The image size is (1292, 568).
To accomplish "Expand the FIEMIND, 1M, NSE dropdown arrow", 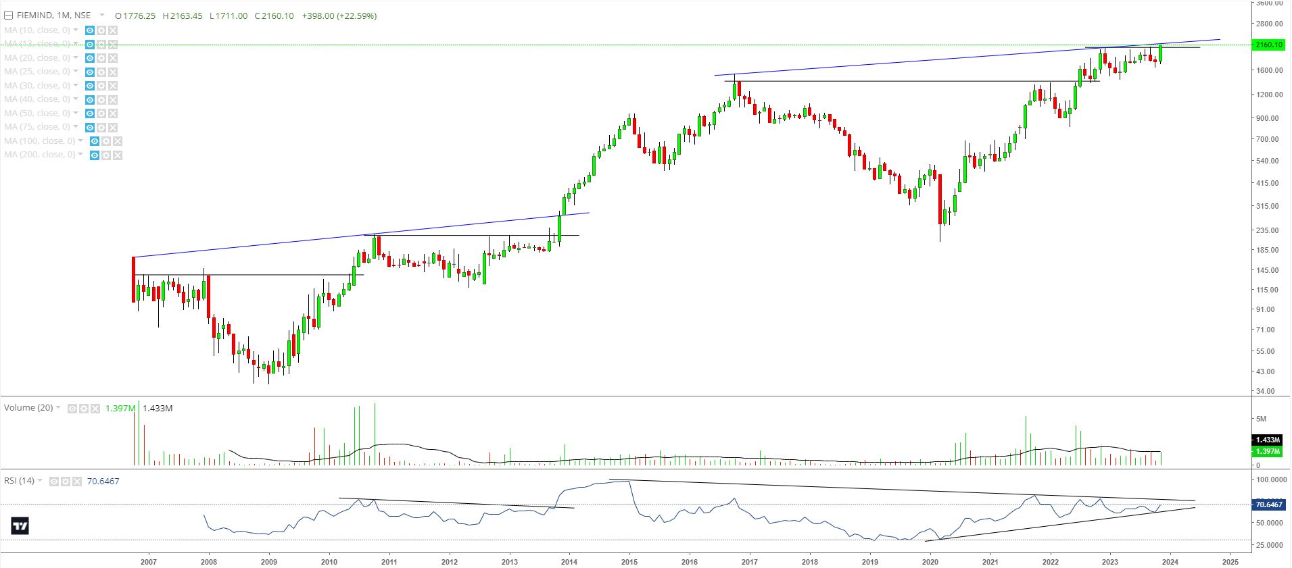I will (x=102, y=16).
